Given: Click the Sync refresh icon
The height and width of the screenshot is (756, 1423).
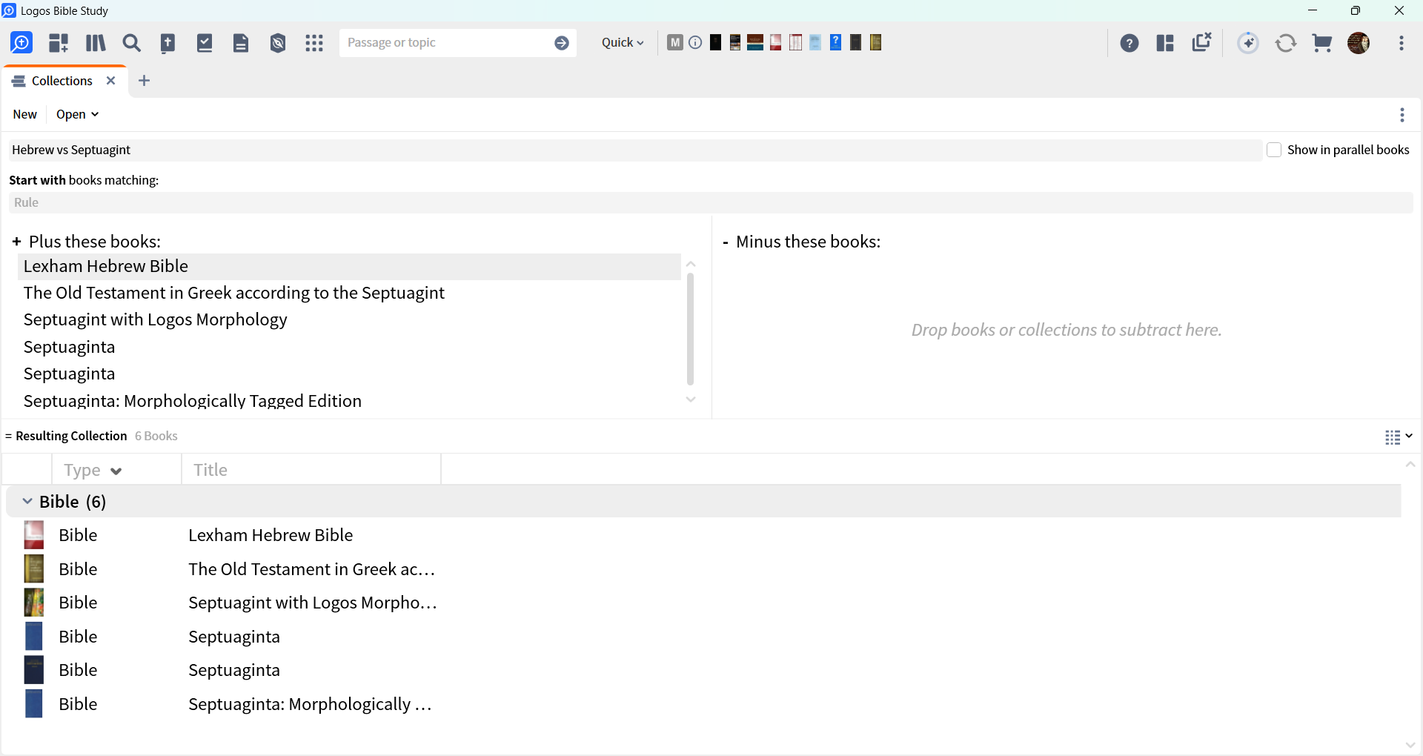Looking at the screenshot, I should [1286, 43].
